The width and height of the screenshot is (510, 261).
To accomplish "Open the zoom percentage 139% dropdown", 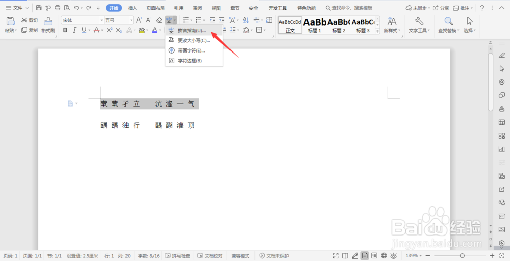I will tap(414, 256).
